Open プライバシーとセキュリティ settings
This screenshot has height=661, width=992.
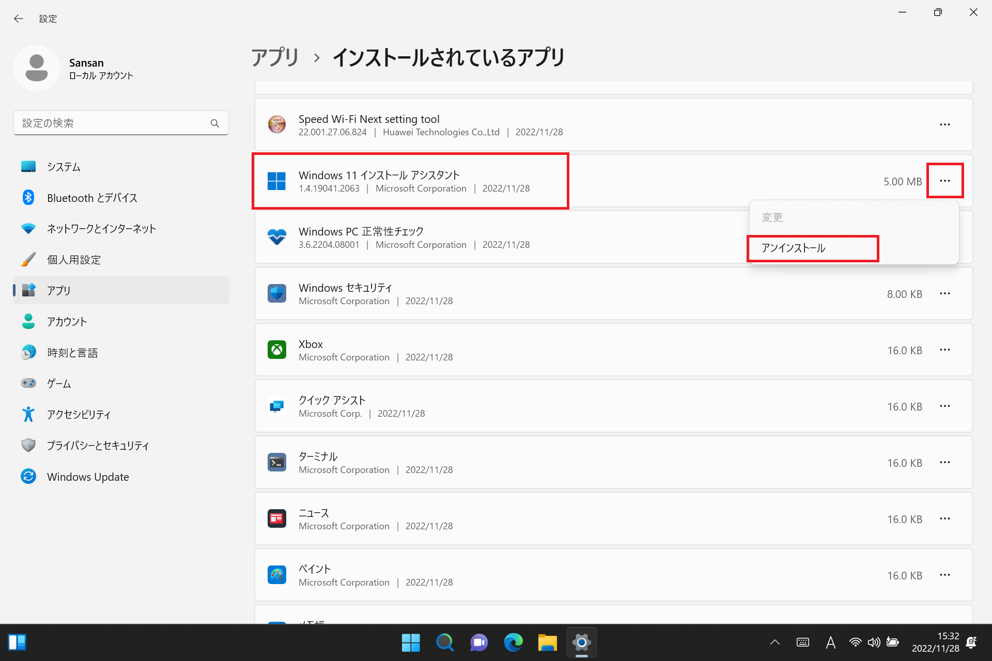(x=121, y=446)
